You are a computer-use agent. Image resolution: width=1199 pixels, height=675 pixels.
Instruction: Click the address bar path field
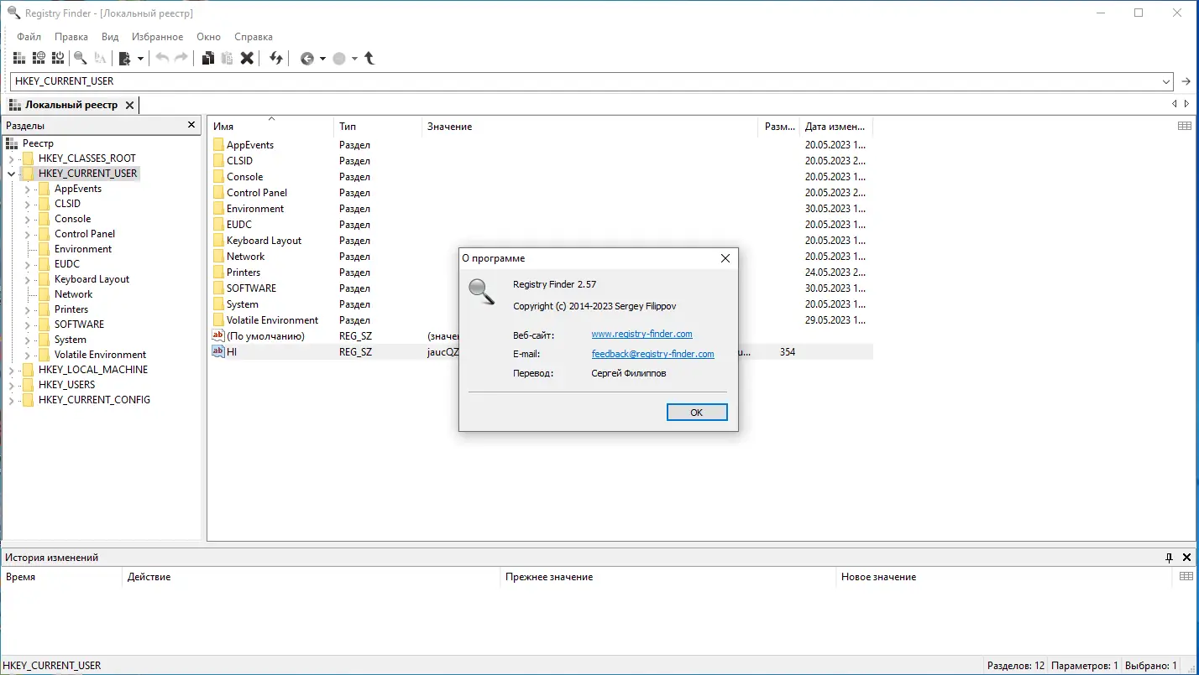(x=585, y=81)
